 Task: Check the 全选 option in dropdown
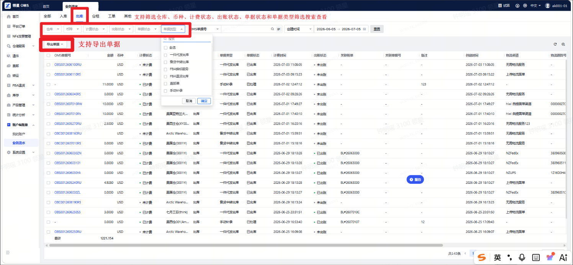point(165,47)
